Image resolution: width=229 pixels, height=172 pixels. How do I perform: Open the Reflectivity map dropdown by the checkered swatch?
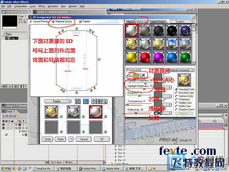coord(167,113)
